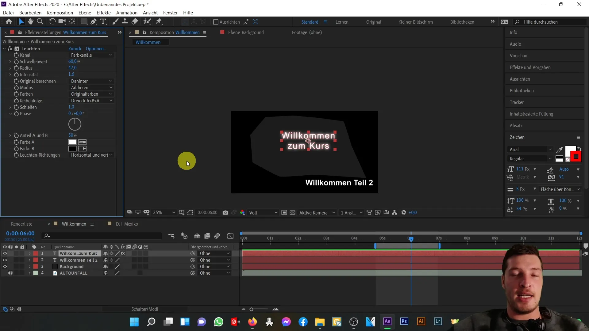Toggle audio enable for AUTOUNFALL layer

pyautogui.click(x=11, y=273)
